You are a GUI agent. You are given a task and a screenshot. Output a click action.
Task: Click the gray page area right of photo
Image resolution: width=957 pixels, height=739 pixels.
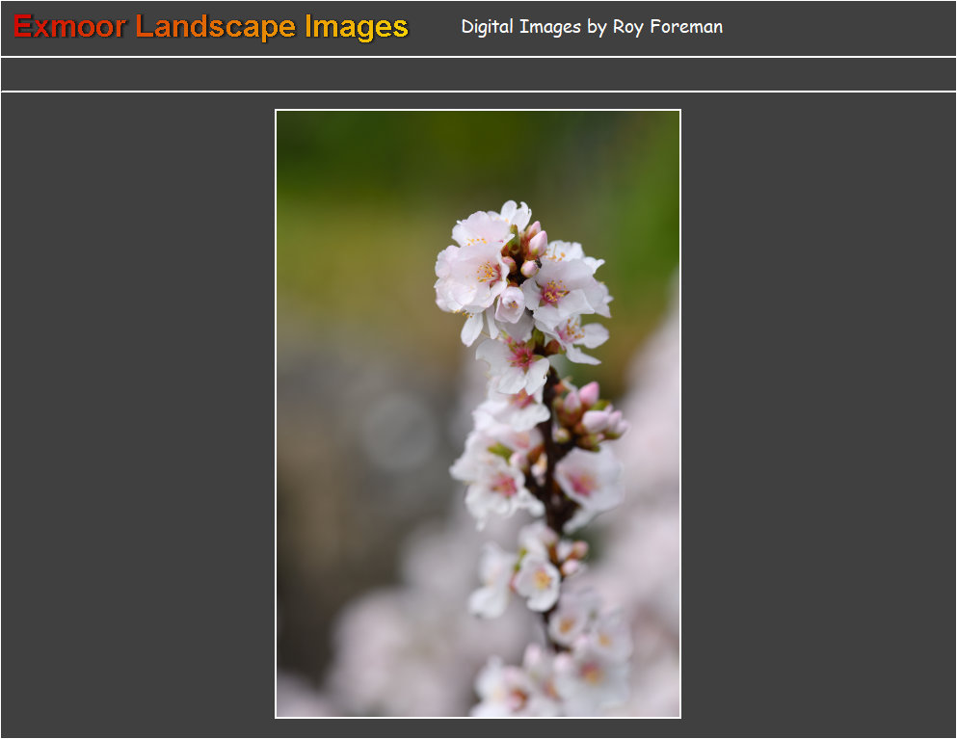pos(819,414)
